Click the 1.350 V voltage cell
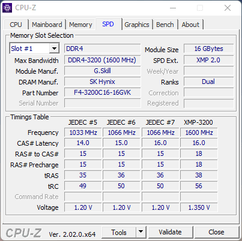The image size is (242, 241). [199, 207]
